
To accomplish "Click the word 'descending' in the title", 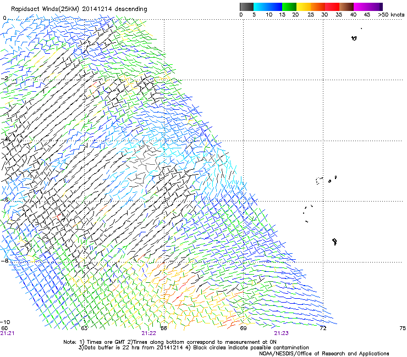I will (131, 9).
